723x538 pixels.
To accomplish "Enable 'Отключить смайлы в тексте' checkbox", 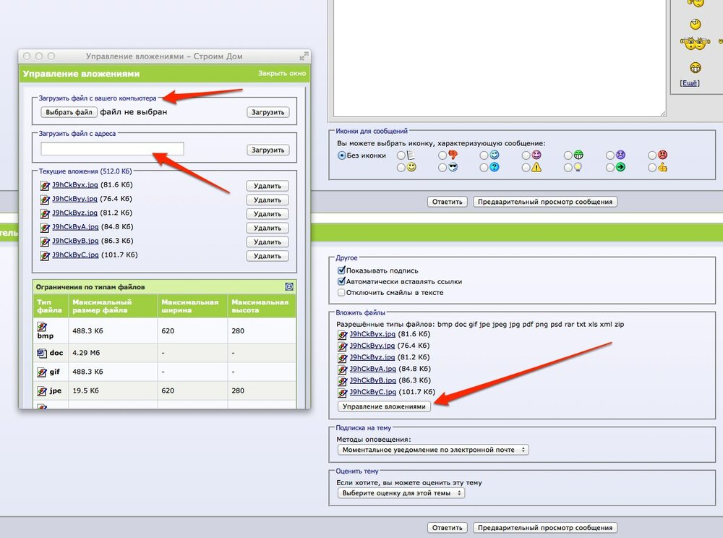I will click(x=341, y=292).
